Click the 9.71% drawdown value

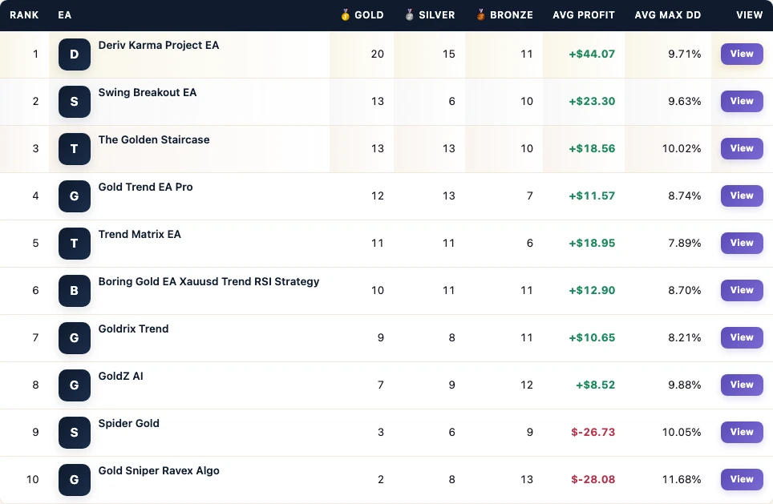[x=684, y=54]
